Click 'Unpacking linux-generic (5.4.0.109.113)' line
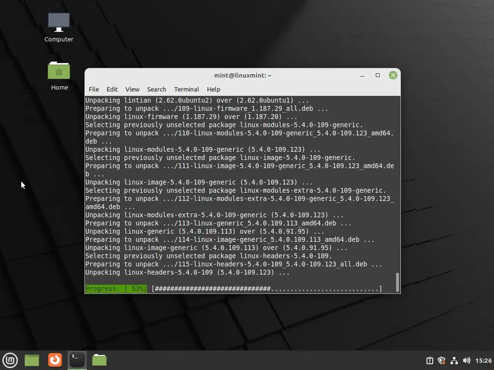This screenshot has height=370, width=494. coord(205,231)
